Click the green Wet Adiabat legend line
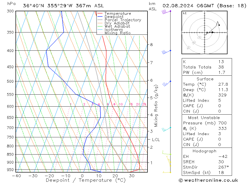Screen dimensions: 250x183 [x=100, y=26]
